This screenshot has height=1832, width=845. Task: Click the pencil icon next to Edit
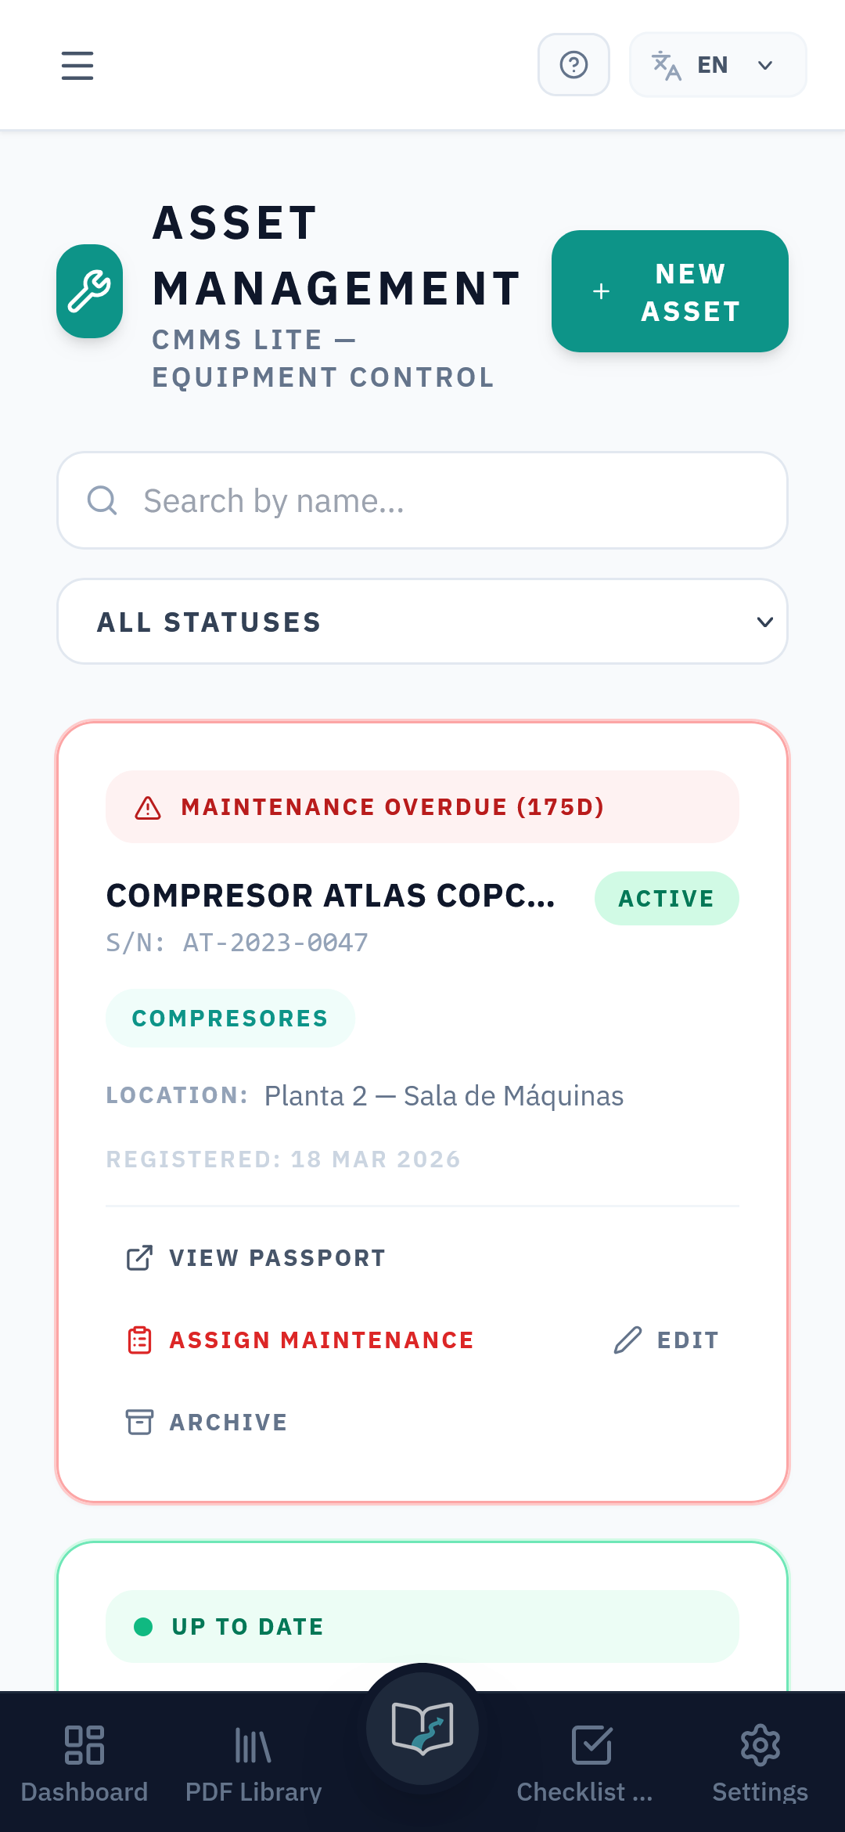point(626,1339)
